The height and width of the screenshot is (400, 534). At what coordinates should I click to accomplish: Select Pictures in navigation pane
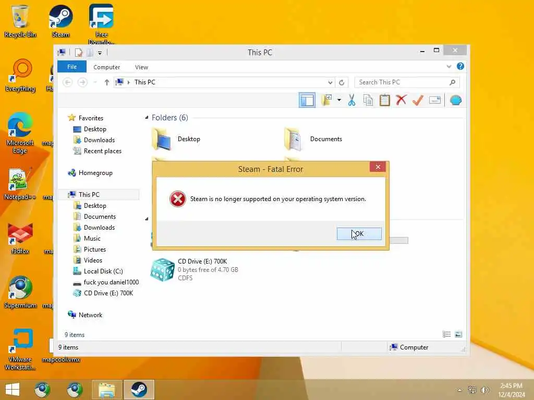tap(95, 249)
